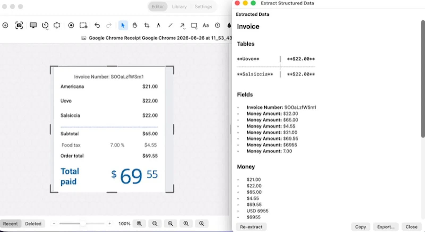Image resolution: width=425 pixels, height=232 pixels.
Task: Click the camera capture area icon
Action: click(x=19, y=25)
